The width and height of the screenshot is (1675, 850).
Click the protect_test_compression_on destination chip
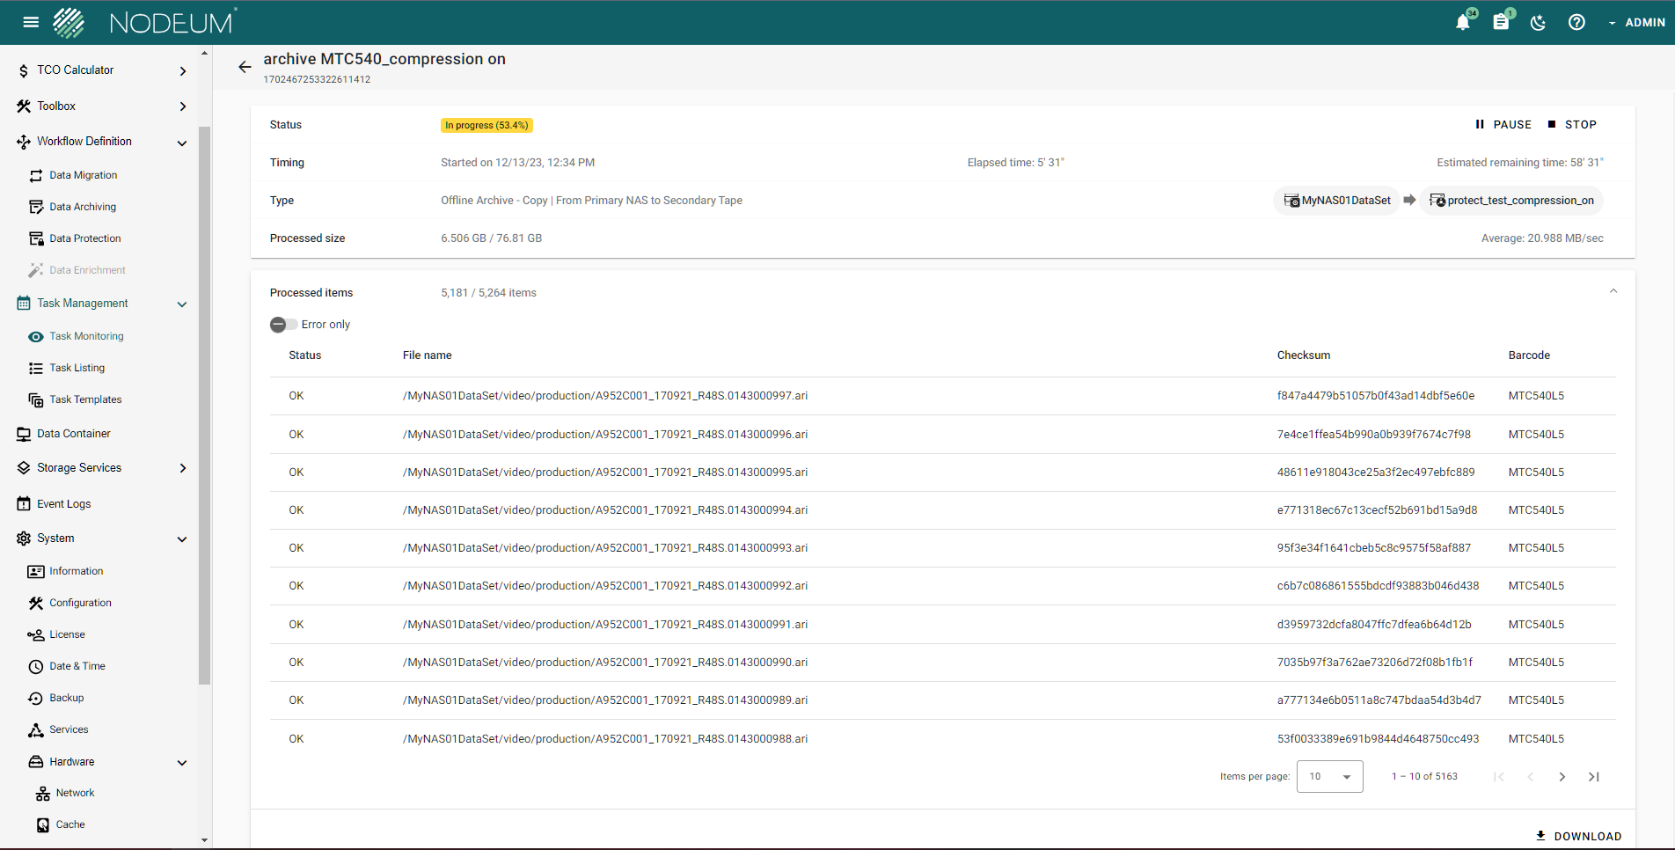(x=1511, y=201)
